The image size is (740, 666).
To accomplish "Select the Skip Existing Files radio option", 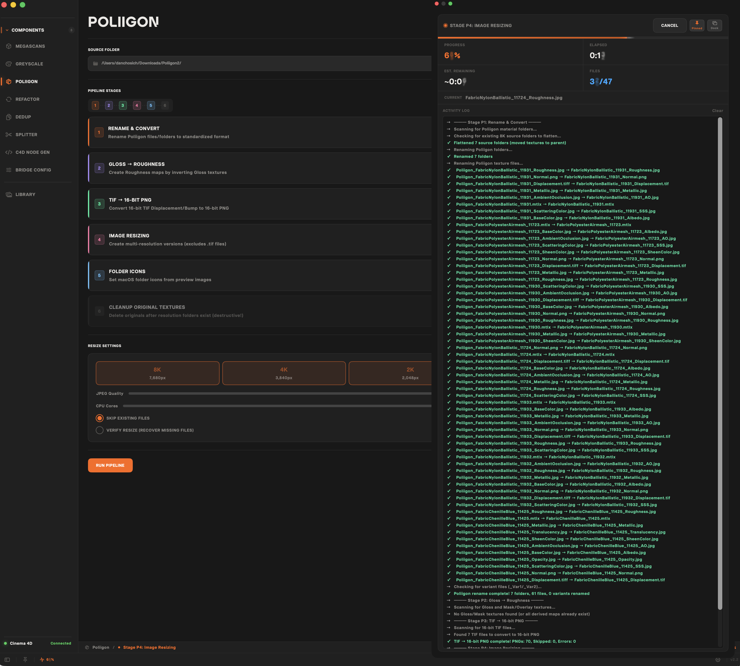I will click(99, 418).
